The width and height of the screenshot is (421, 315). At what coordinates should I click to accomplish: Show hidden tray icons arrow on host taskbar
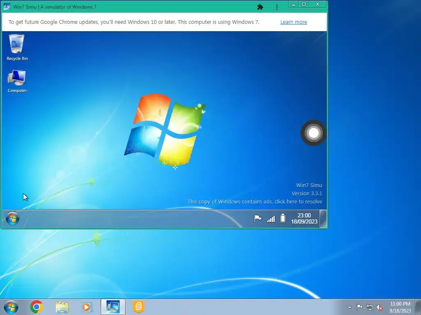point(349,307)
